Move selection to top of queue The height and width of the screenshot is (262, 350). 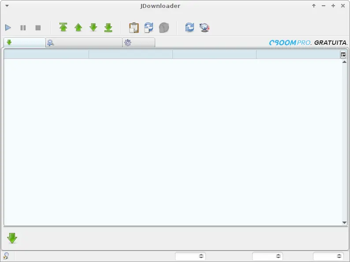point(63,27)
